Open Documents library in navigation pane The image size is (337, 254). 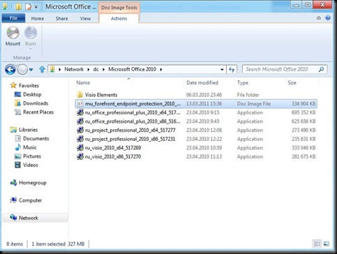click(36, 139)
